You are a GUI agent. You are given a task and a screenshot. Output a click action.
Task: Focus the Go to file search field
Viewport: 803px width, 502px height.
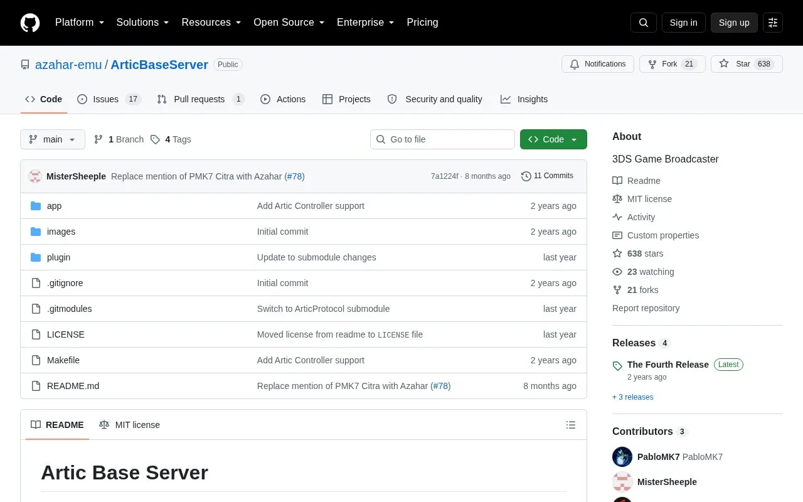pyautogui.click(x=442, y=139)
